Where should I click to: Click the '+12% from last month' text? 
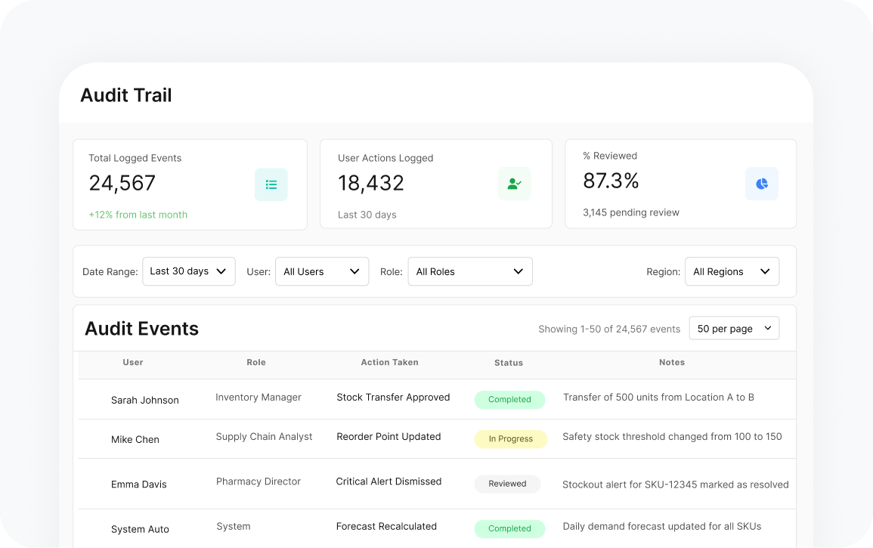(138, 215)
